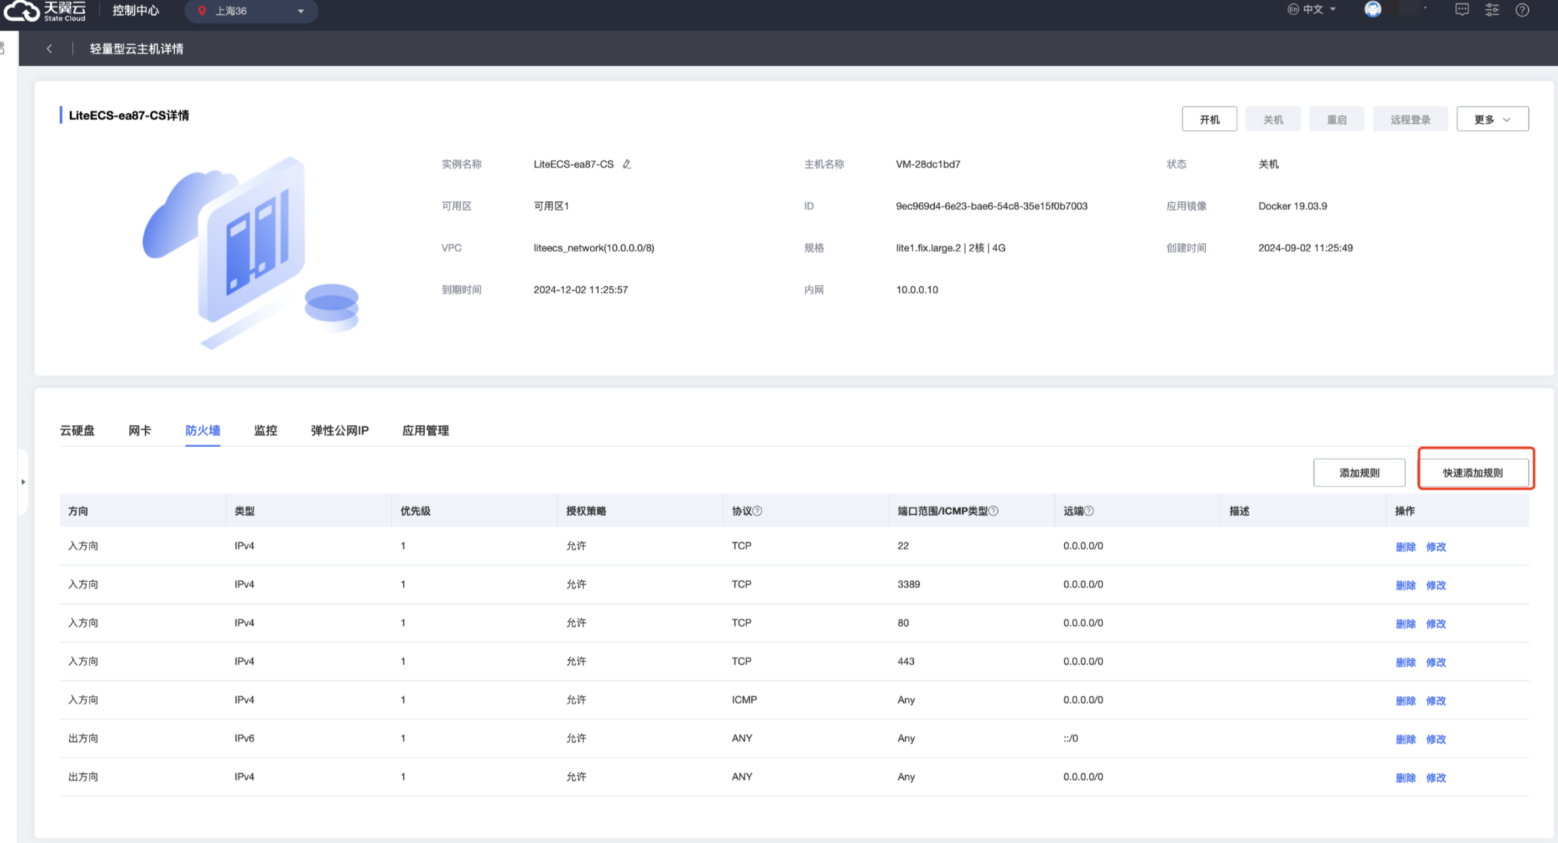Click the back arrow beside 轻量型云主机详情
Viewport: 1558px width, 843px height.
(49, 49)
